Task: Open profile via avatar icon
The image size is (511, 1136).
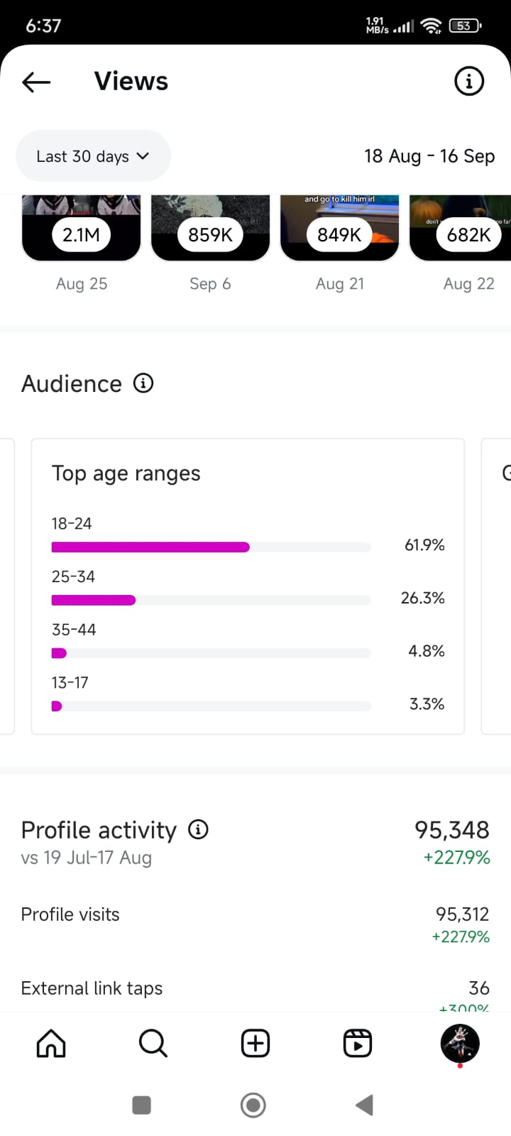Action: pyautogui.click(x=460, y=1043)
